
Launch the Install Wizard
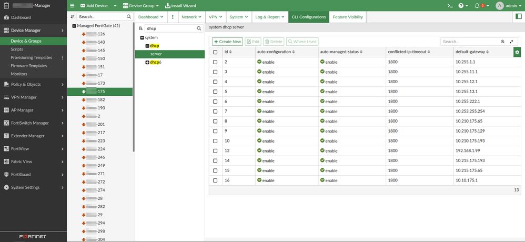(181, 6)
